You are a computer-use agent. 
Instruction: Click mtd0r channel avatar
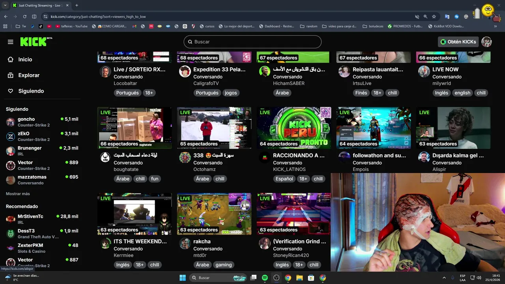pyautogui.click(x=185, y=243)
